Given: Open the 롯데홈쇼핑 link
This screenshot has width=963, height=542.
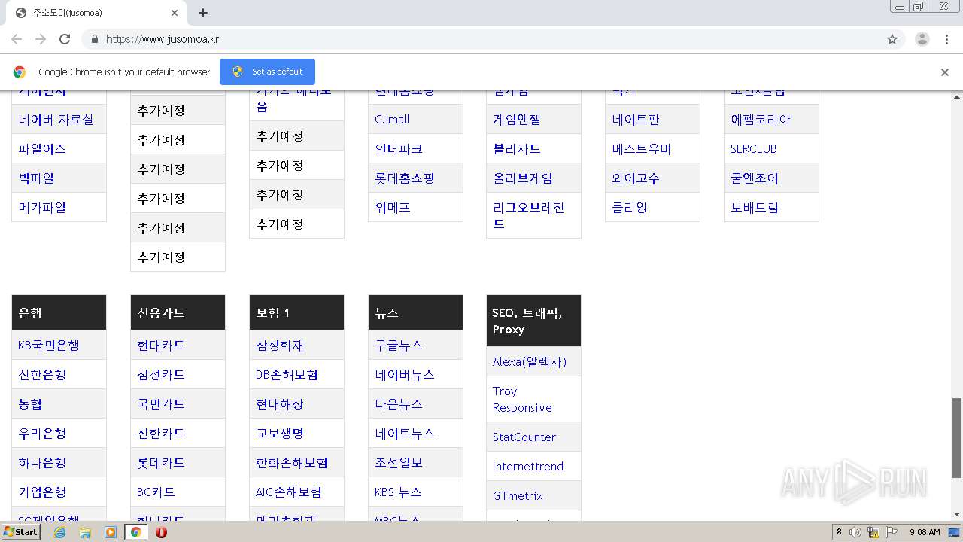Looking at the screenshot, I should click(405, 178).
